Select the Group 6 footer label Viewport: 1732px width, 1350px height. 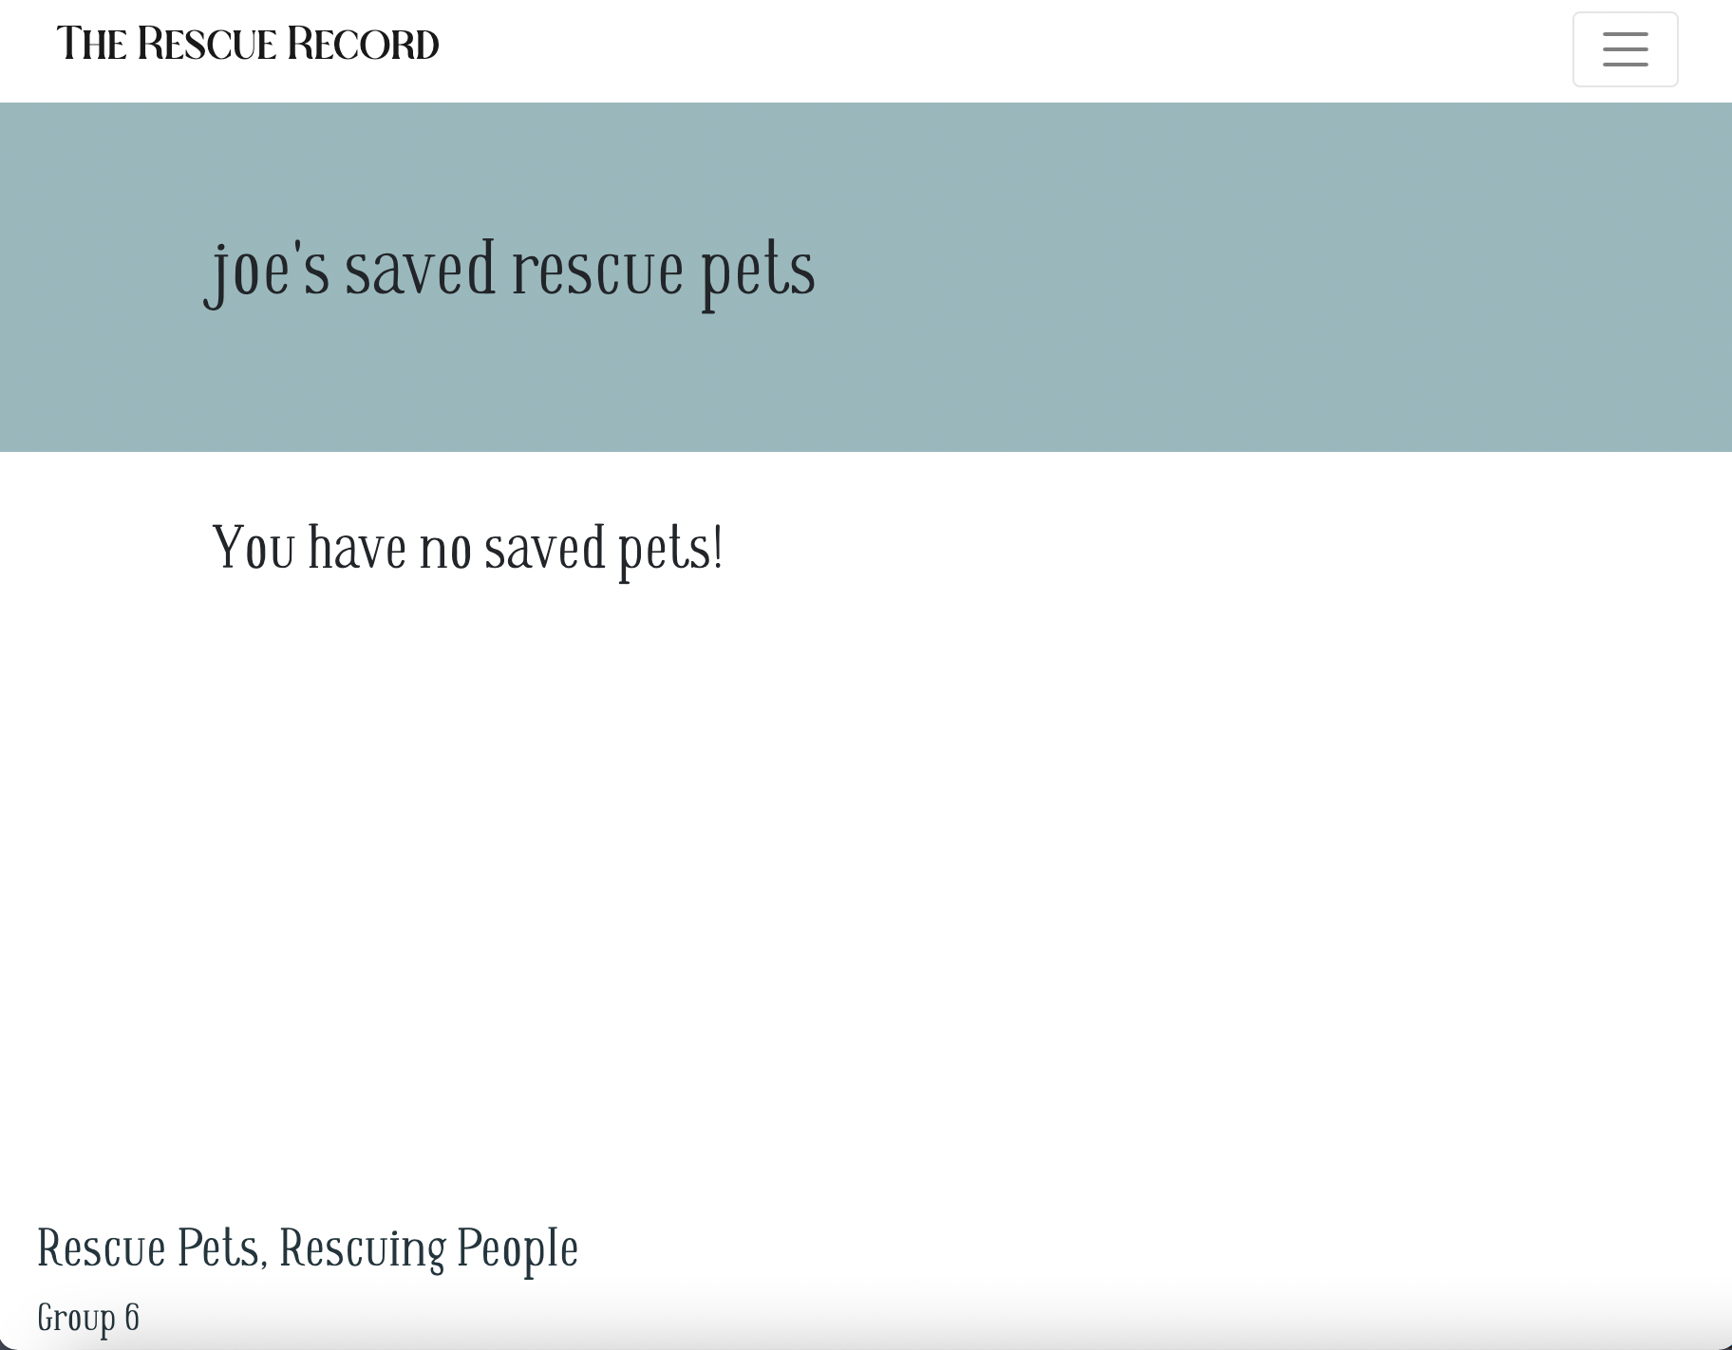point(88,1317)
